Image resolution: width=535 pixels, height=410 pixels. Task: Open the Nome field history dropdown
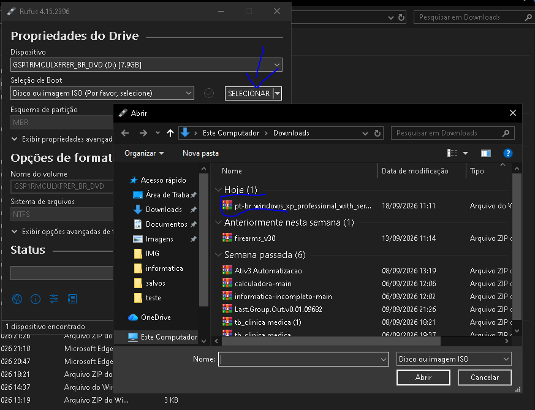(x=384, y=359)
